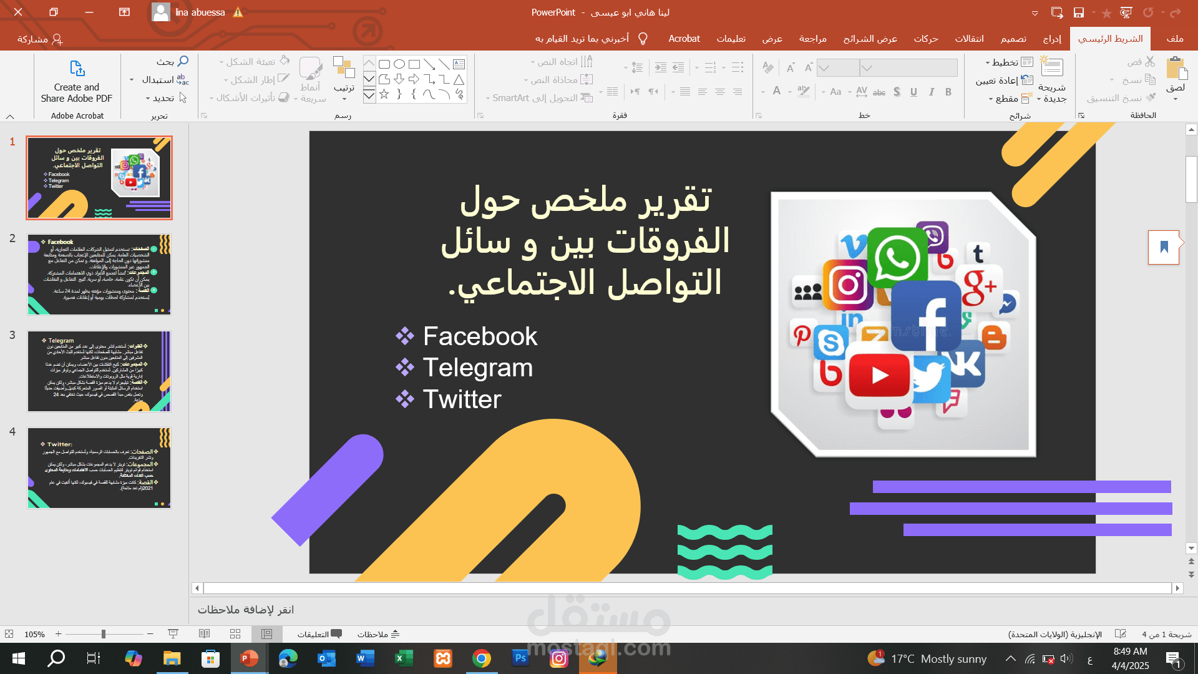Select the Text Box shape in the gallery
1198x674 pixels.
459,64
